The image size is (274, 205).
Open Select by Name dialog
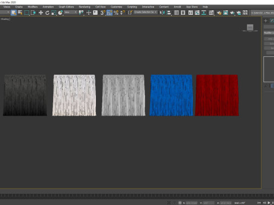[20, 13]
